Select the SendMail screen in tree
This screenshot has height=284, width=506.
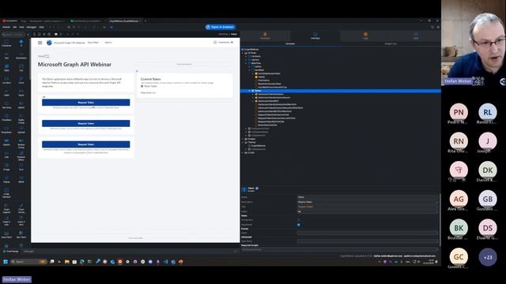pyautogui.click(x=259, y=70)
